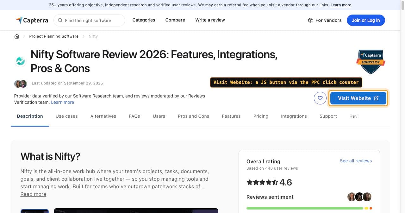Screen dimensions: 405x213
Task: Click See all reviews link
Action: (x=356, y=161)
